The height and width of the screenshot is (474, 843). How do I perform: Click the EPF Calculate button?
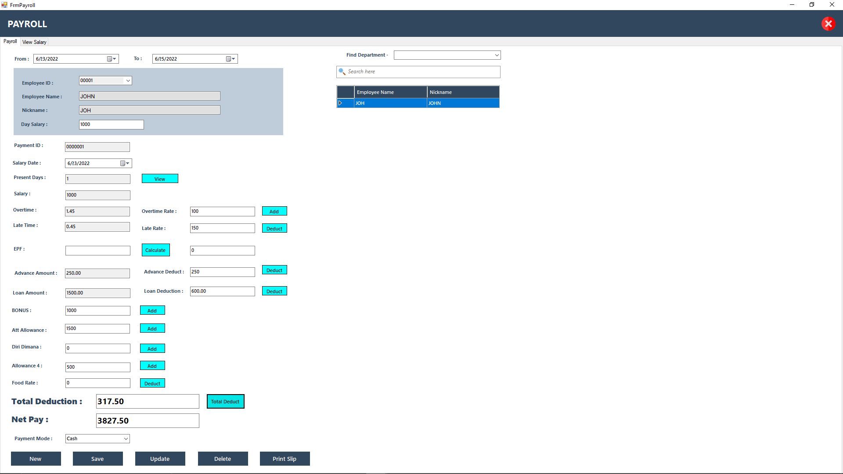point(155,250)
